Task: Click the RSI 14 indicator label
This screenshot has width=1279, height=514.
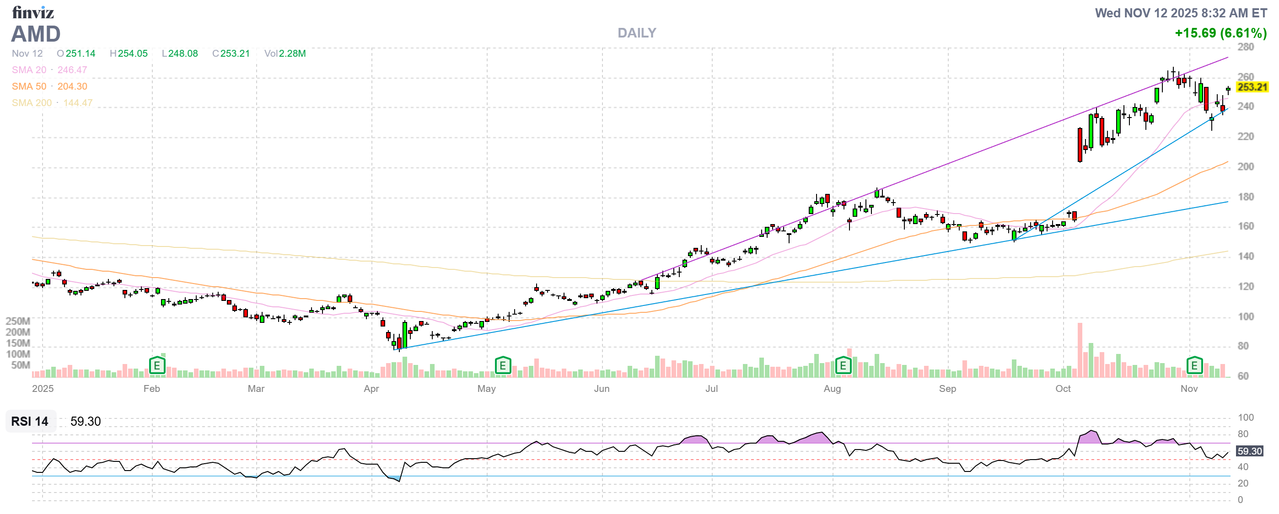Action: tap(30, 421)
